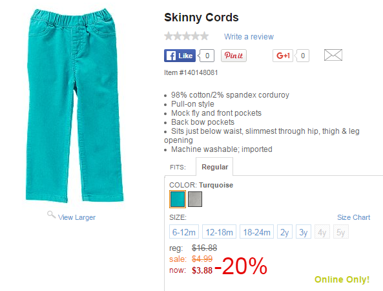
Task: Open the Size Chart link
Action: (353, 217)
